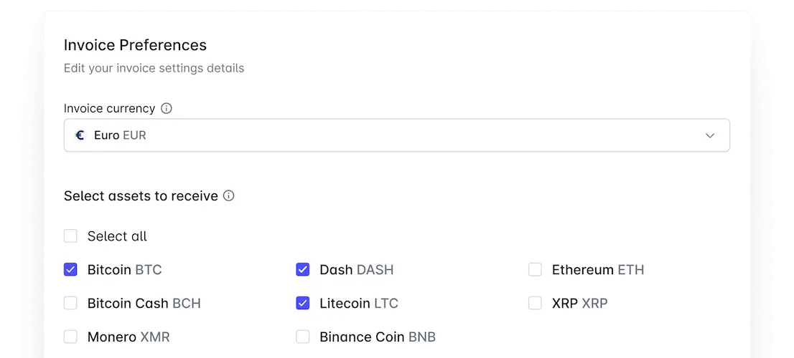Open the Euro EUR currency selector

point(396,135)
